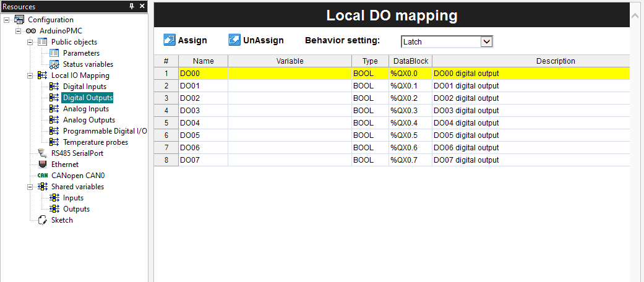644x282 pixels.
Task: Click the Variable cell for DO03
Action: click(x=290, y=110)
